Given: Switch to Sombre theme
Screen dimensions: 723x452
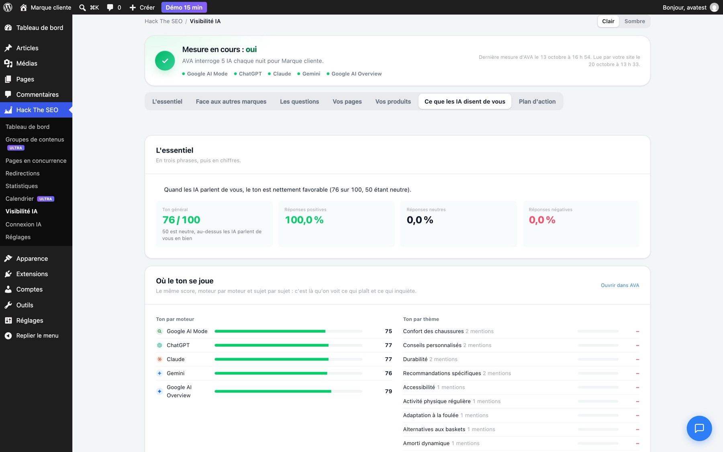Looking at the screenshot, I should tap(635, 21).
